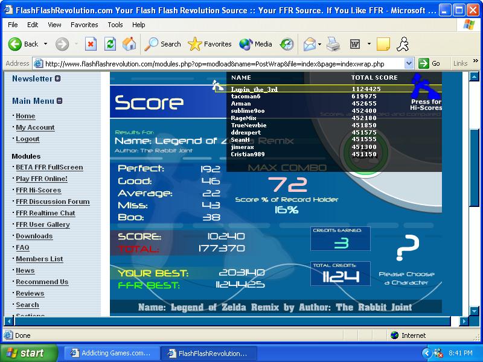Viewport: 483px width, 362px height.
Task: Switch to Addicting Games.com taskbar window
Action: (x=112, y=353)
